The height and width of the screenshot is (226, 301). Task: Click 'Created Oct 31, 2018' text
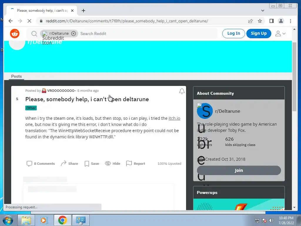[225, 159]
